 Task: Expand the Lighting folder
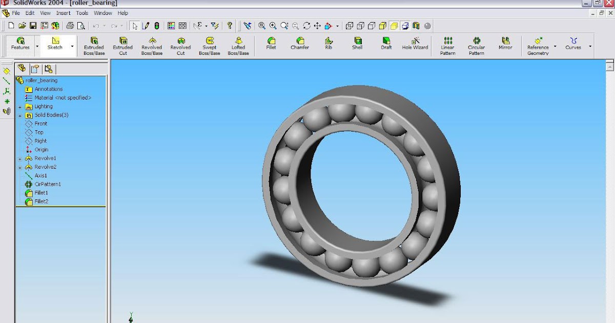(20, 107)
